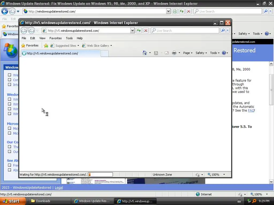Click Internet zone in background status bar
The height and width of the screenshot is (205, 274).
point(204,194)
